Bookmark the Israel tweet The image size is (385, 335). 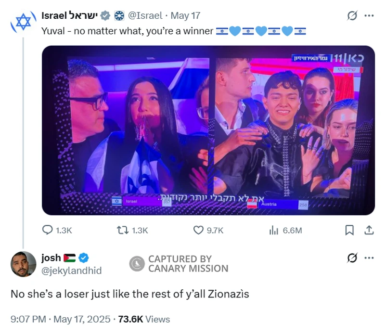click(350, 231)
